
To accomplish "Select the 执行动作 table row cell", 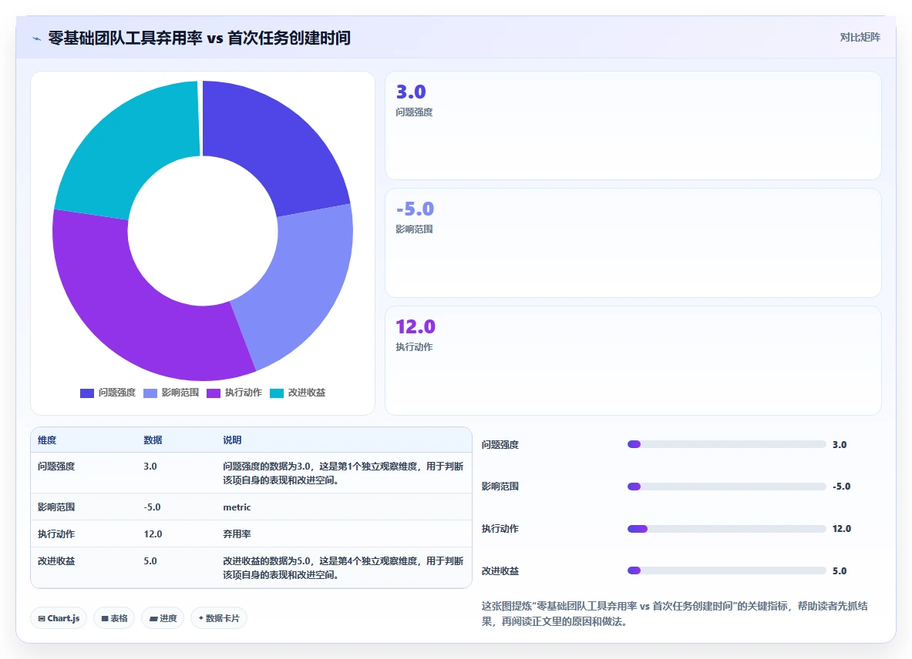I will (x=56, y=534).
